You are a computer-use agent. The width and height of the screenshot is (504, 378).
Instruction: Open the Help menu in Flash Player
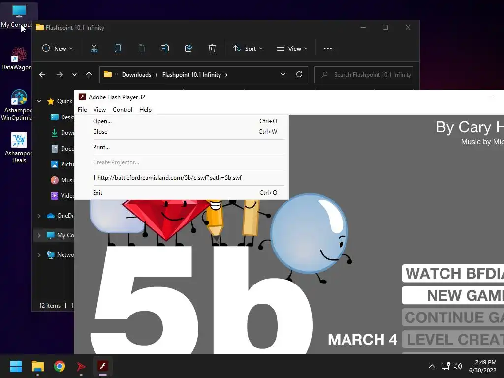click(x=145, y=110)
